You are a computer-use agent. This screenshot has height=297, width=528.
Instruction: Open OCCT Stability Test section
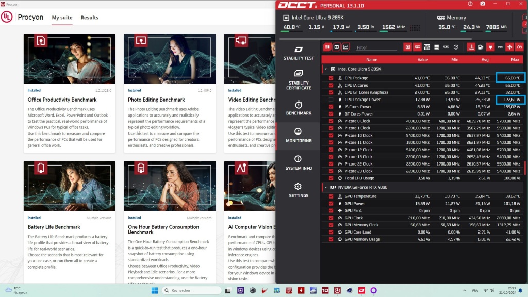299,54
